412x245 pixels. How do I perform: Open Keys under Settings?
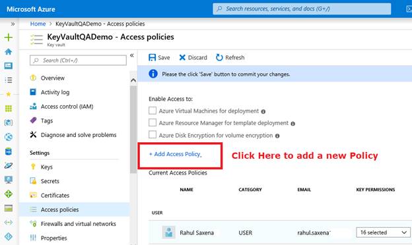(x=46, y=167)
